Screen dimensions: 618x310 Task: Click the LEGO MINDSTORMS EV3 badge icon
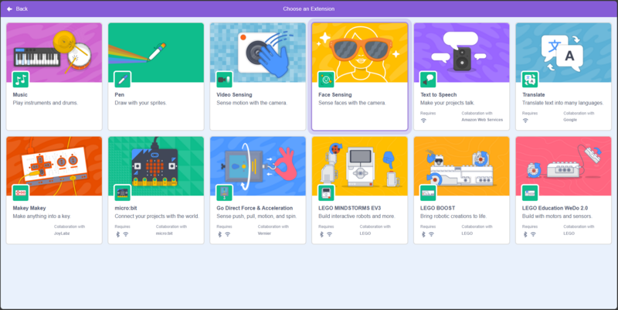click(326, 192)
